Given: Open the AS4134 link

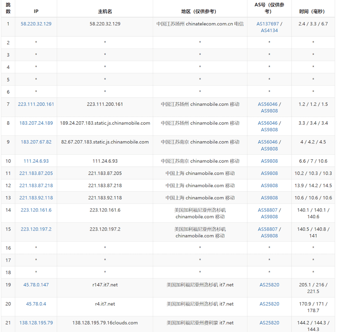Looking at the screenshot, I should (x=269, y=30).
